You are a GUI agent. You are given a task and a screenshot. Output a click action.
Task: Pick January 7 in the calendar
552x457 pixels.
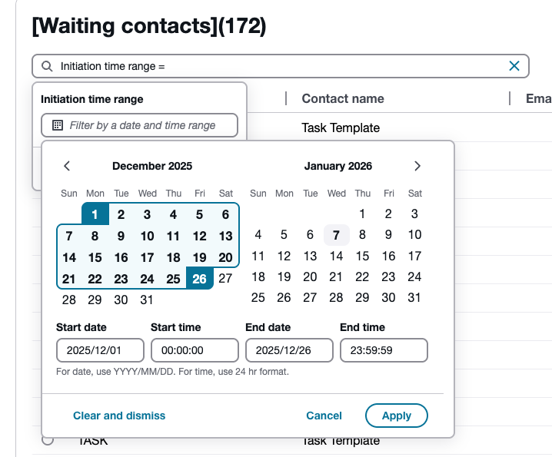pos(336,235)
